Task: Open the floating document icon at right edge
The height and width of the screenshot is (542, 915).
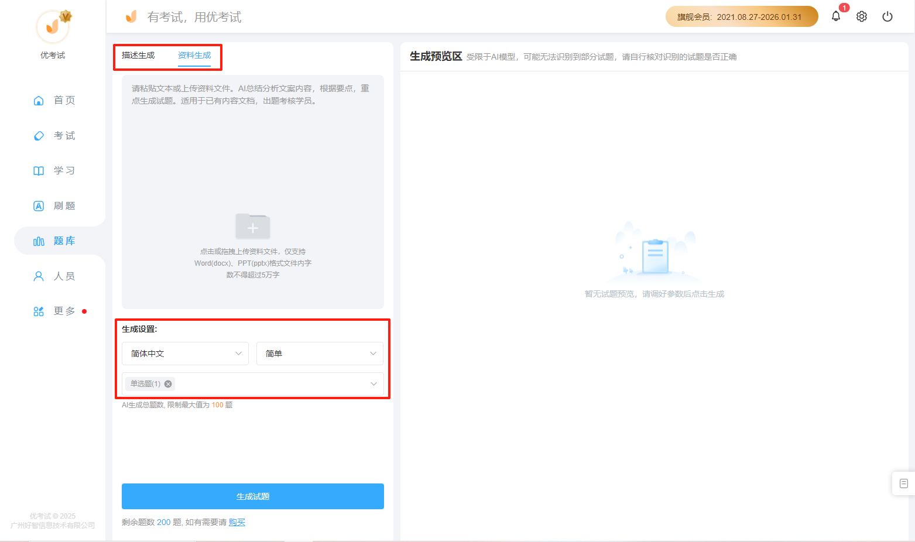Action: 904,483
